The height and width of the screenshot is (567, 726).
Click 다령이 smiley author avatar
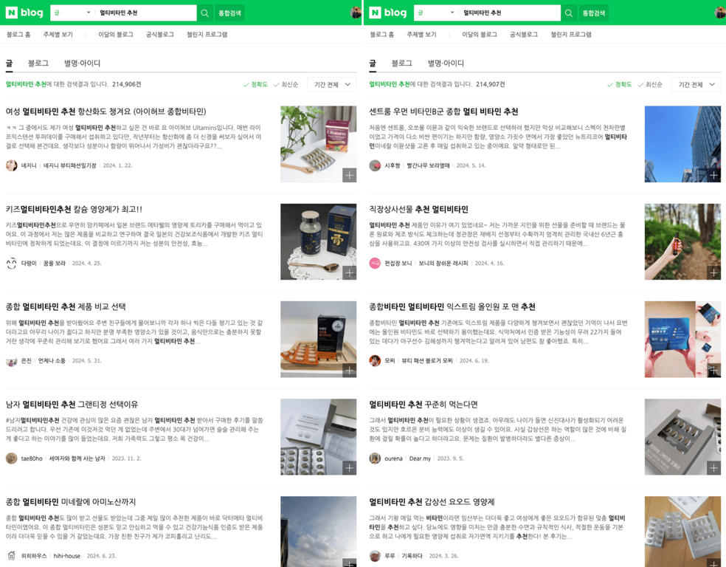click(12, 263)
